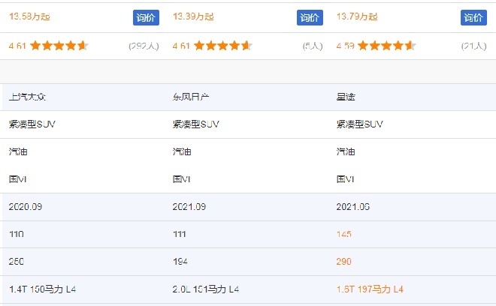
Task: Click star rating for 4.59 score
Action: click(387, 46)
